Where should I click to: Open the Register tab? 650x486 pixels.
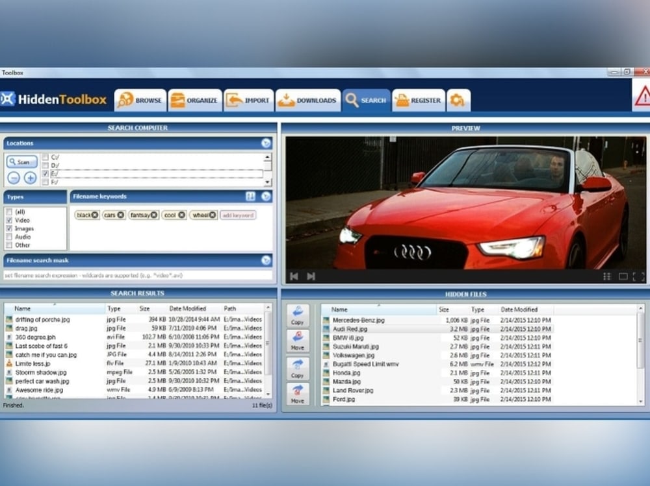click(418, 100)
